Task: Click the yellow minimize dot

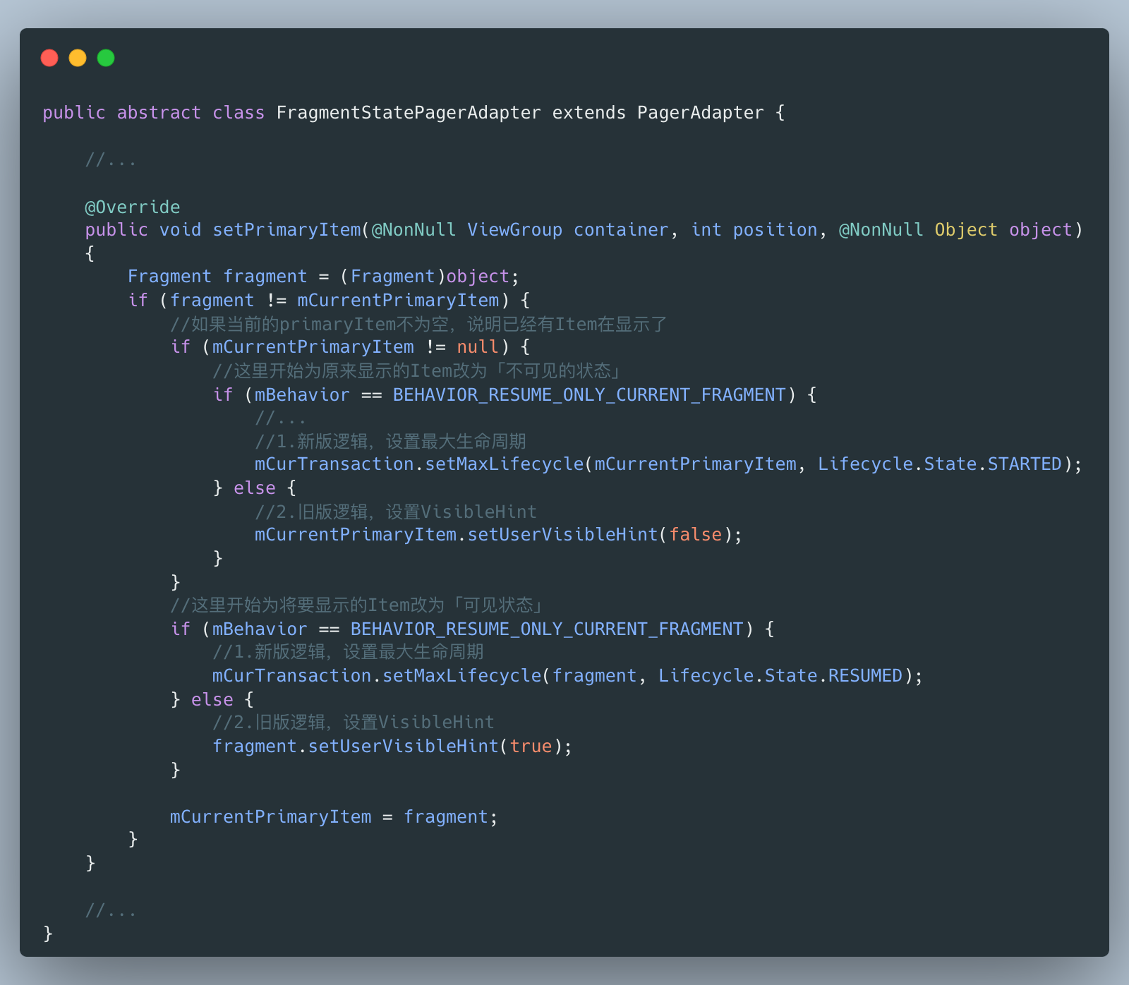Action: pos(78,58)
